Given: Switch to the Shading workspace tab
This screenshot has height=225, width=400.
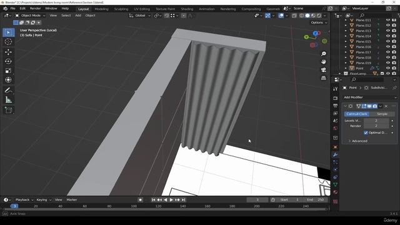Looking at the screenshot, I should pyautogui.click(x=187, y=9).
